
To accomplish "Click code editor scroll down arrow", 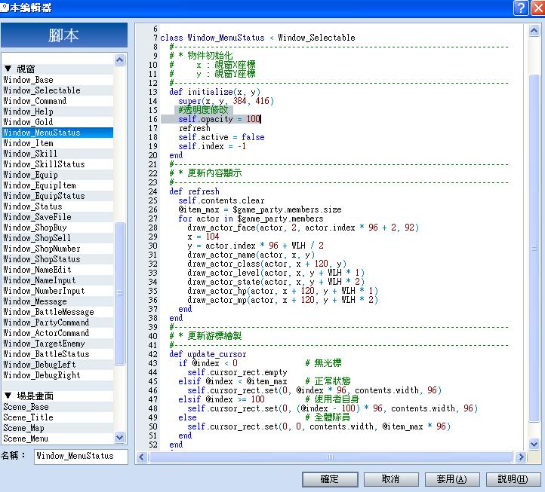I will [x=534, y=444].
